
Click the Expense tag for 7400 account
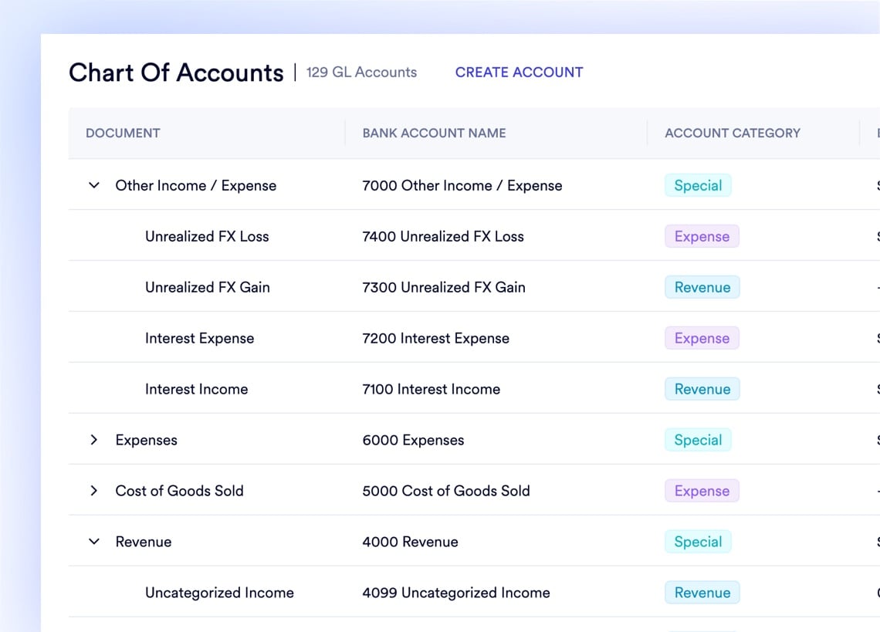tap(702, 236)
